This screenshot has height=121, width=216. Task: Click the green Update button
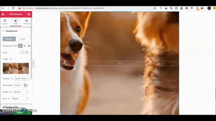[x=20, y=113]
